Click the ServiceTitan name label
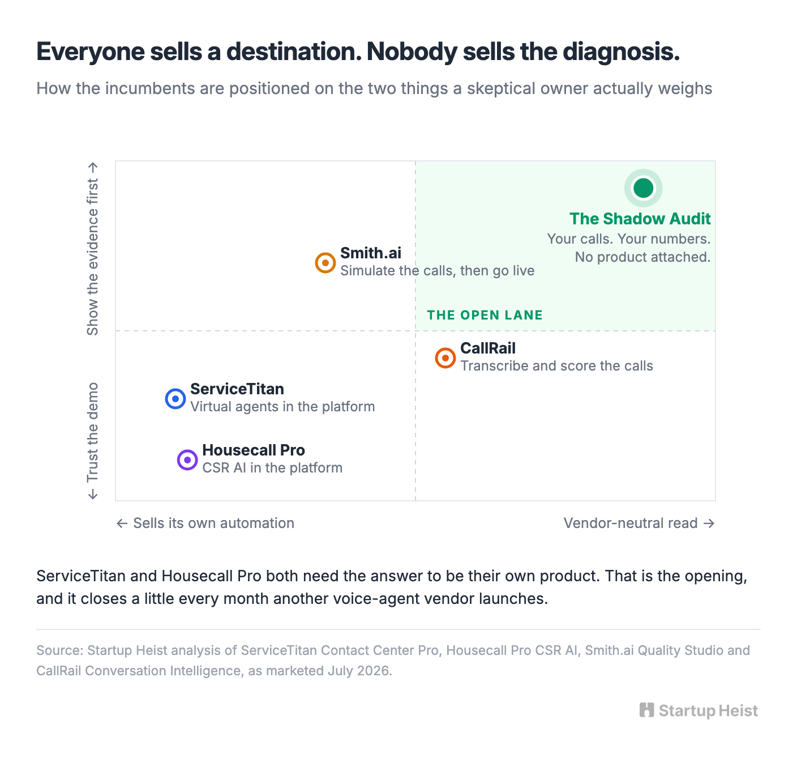The height and width of the screenshot is (758, 797). [237, 389]
